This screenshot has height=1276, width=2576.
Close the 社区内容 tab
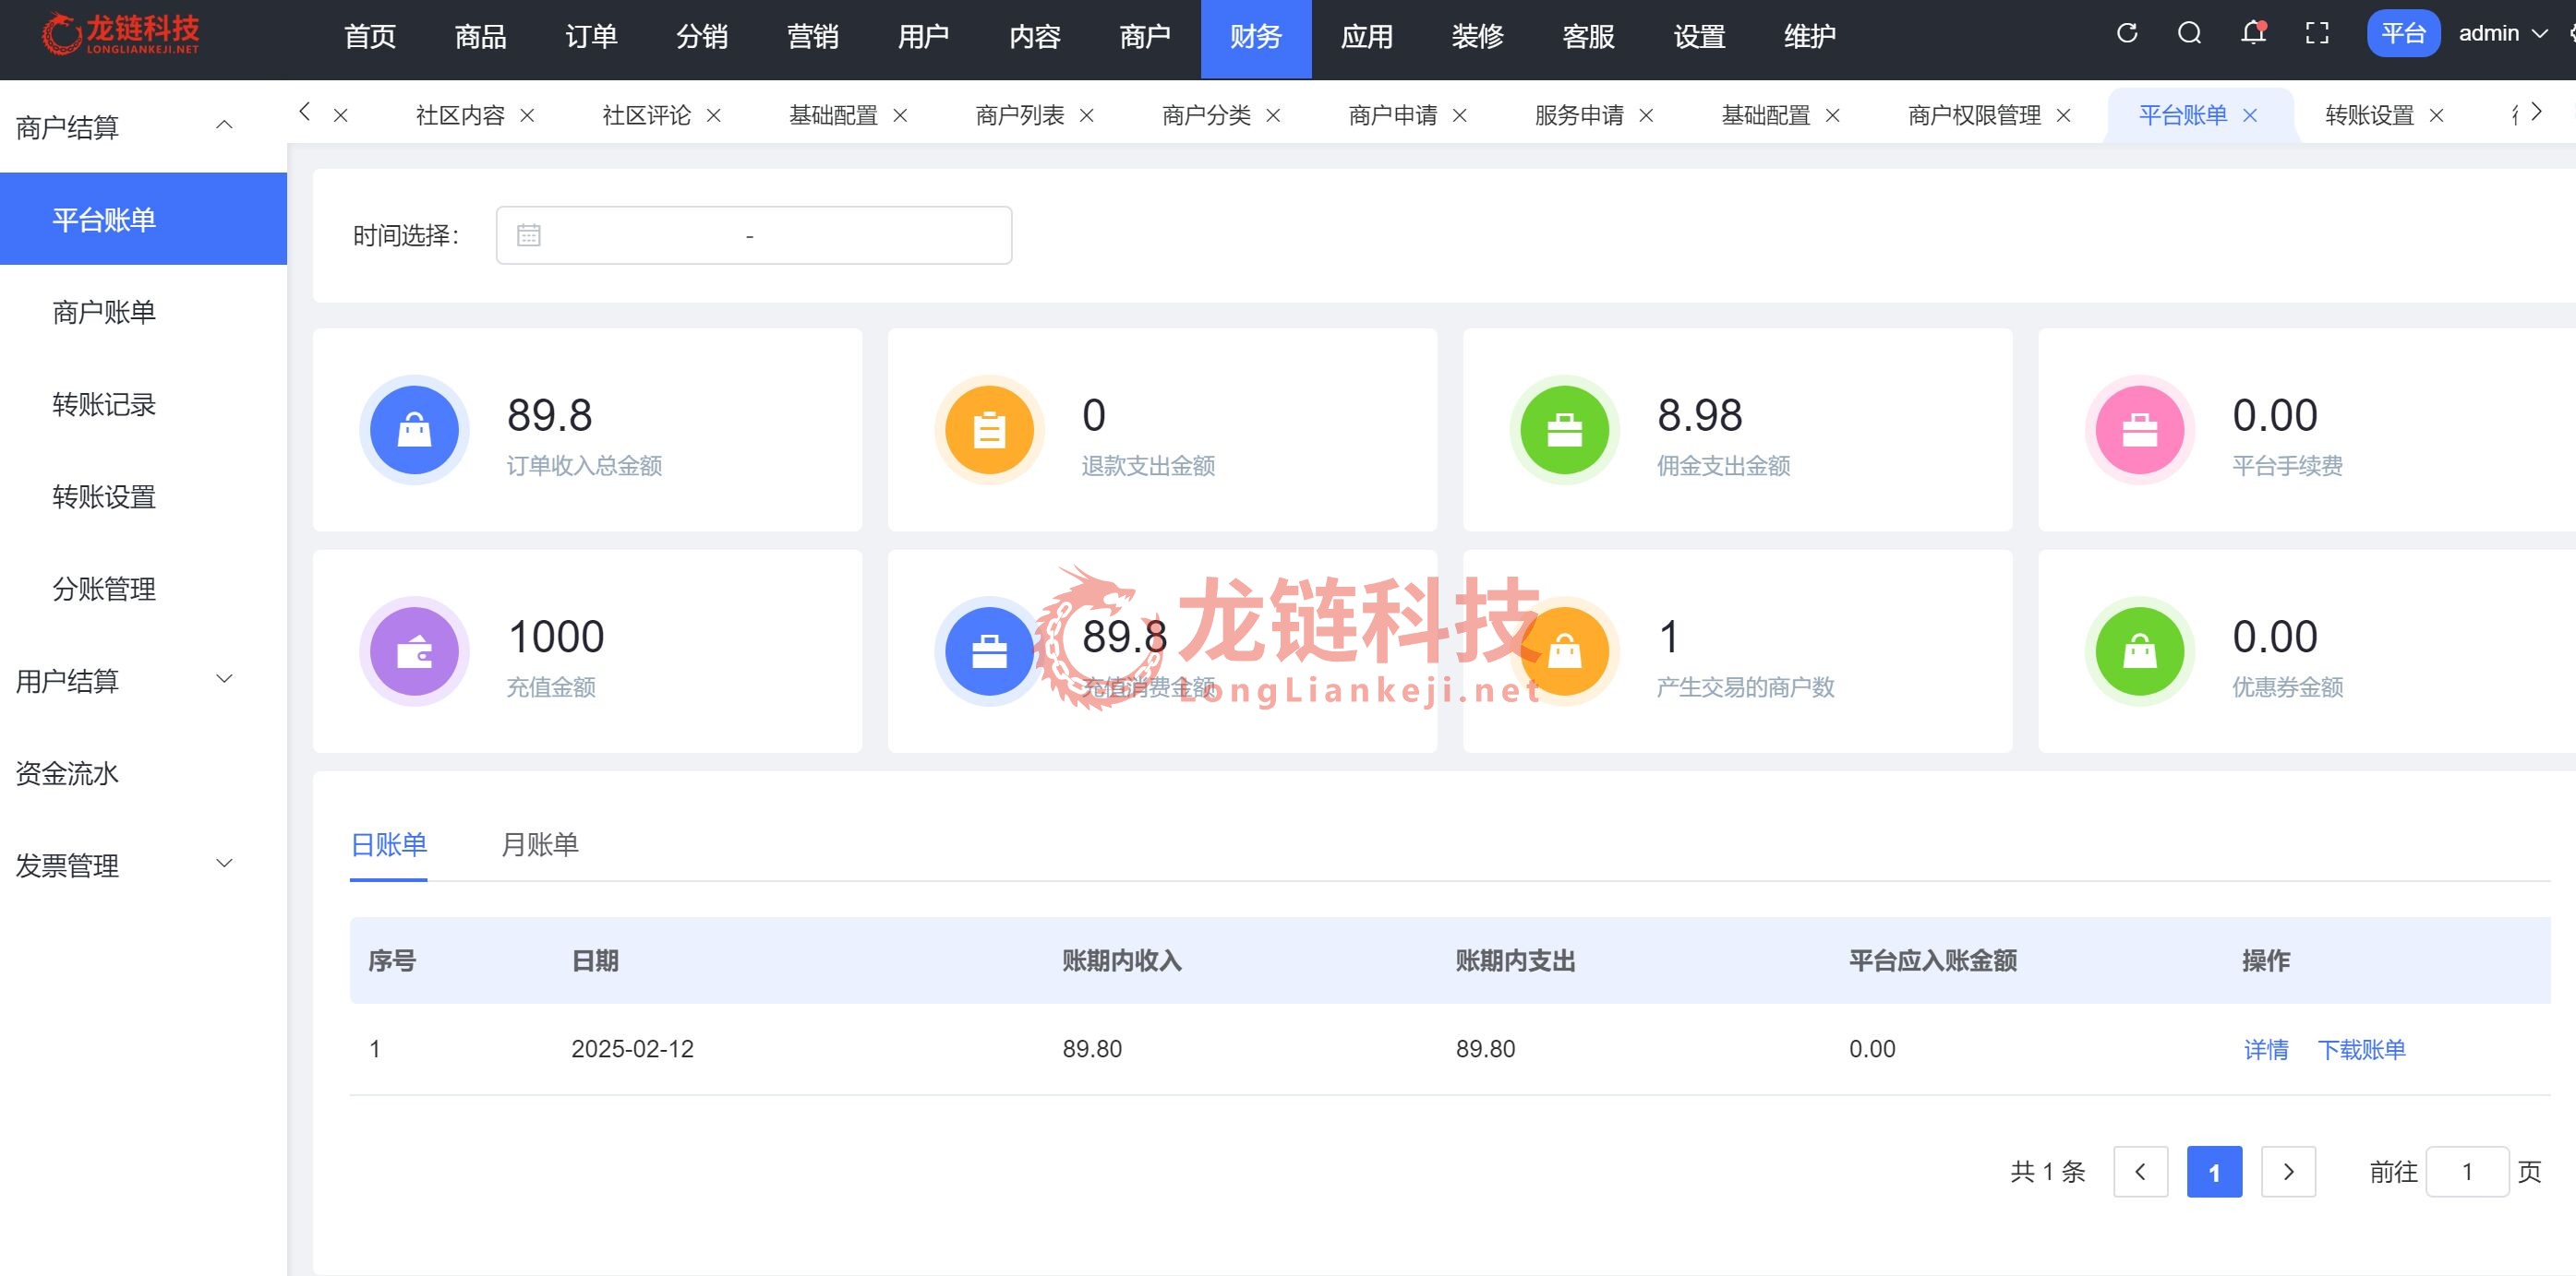527,116
